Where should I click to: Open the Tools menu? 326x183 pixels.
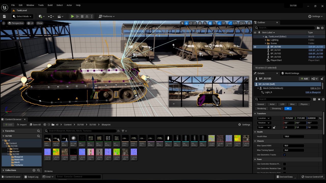tap(41, 5)
